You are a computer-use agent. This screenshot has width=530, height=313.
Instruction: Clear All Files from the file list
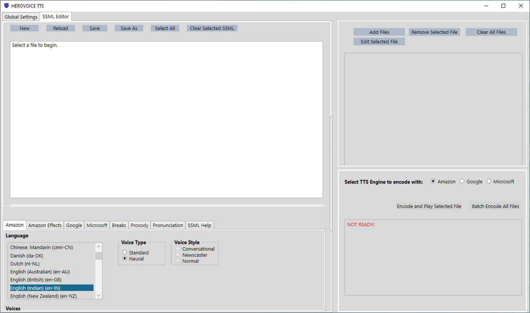click(491, 32)
